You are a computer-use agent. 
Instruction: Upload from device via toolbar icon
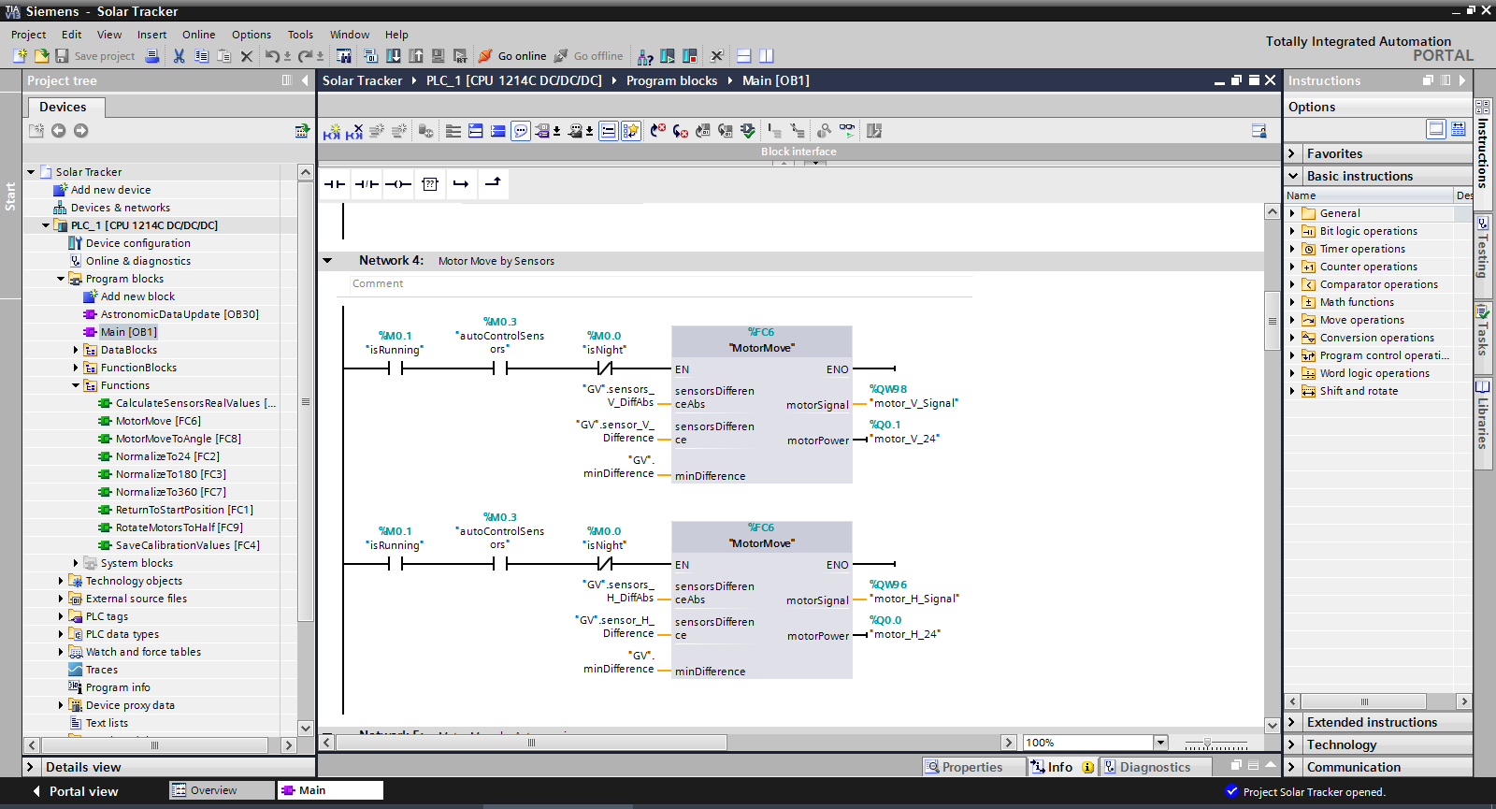pyautogui.click(x=416, y=56)
